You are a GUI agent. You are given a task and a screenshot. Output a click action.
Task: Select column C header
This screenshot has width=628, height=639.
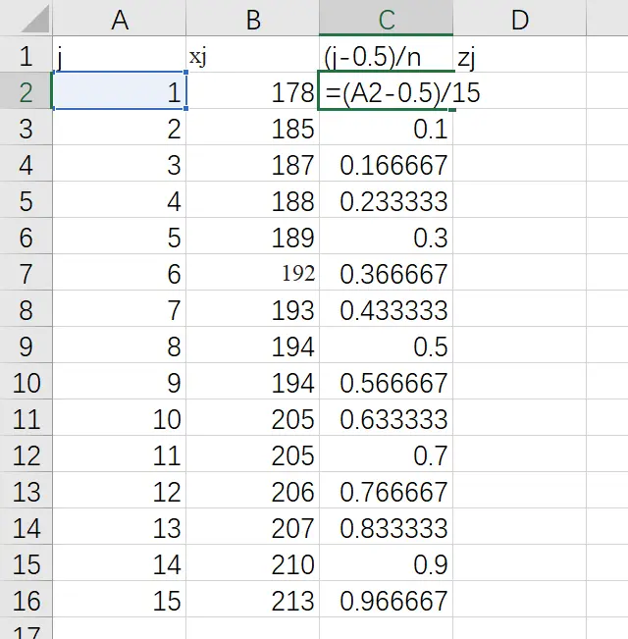coord(386,18)
